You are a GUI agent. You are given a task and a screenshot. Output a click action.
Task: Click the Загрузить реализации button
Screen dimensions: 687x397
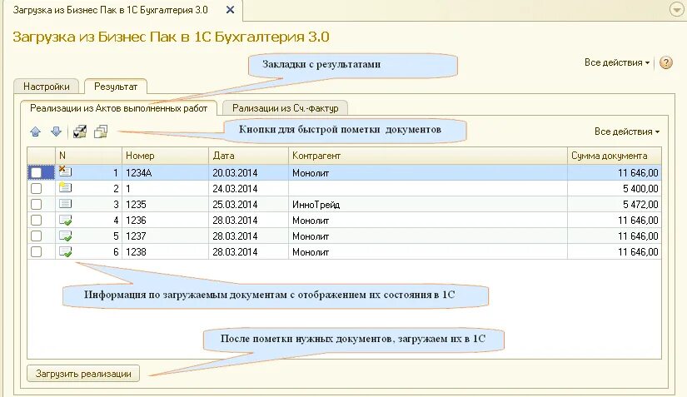83,374
